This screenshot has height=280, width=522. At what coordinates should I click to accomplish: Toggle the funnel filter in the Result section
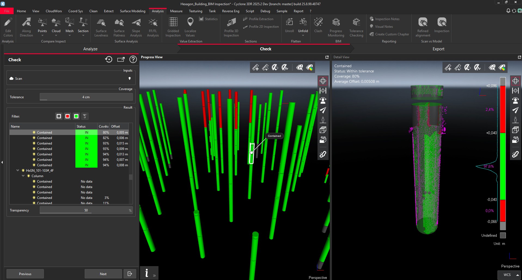pyautogui.click(x=85, y=116)
